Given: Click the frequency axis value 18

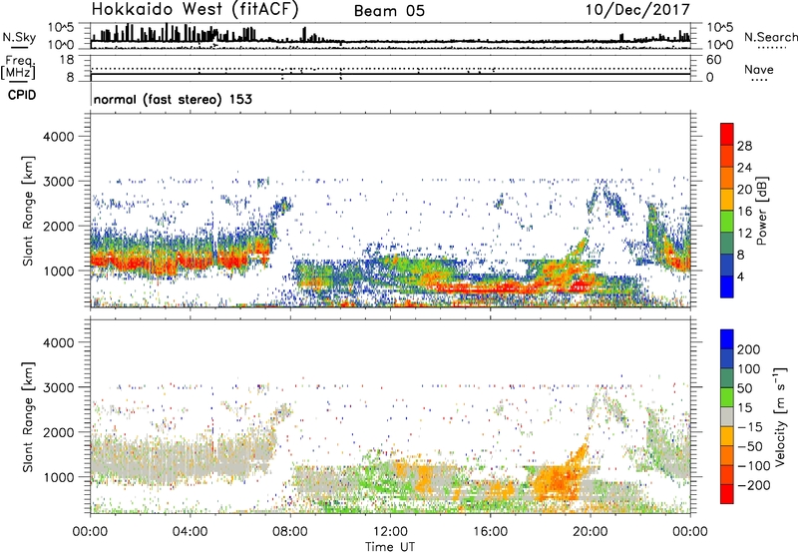Looking at the screenshot, I should [67, 60].
